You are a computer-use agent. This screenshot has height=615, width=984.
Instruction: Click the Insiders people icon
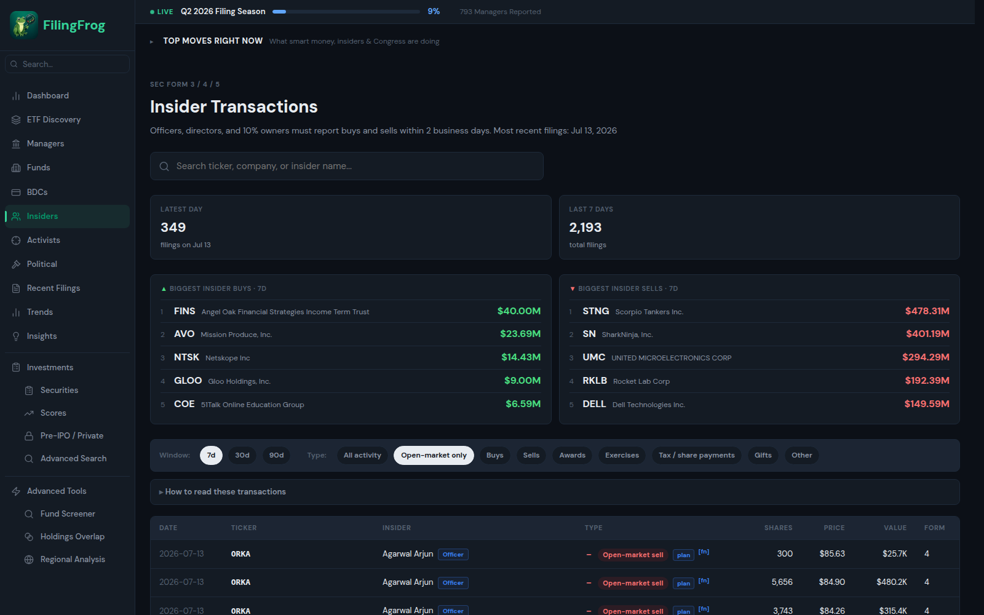pos(16,216)
